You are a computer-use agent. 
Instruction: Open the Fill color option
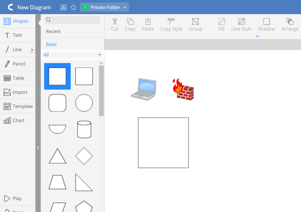tap(222, 25)
